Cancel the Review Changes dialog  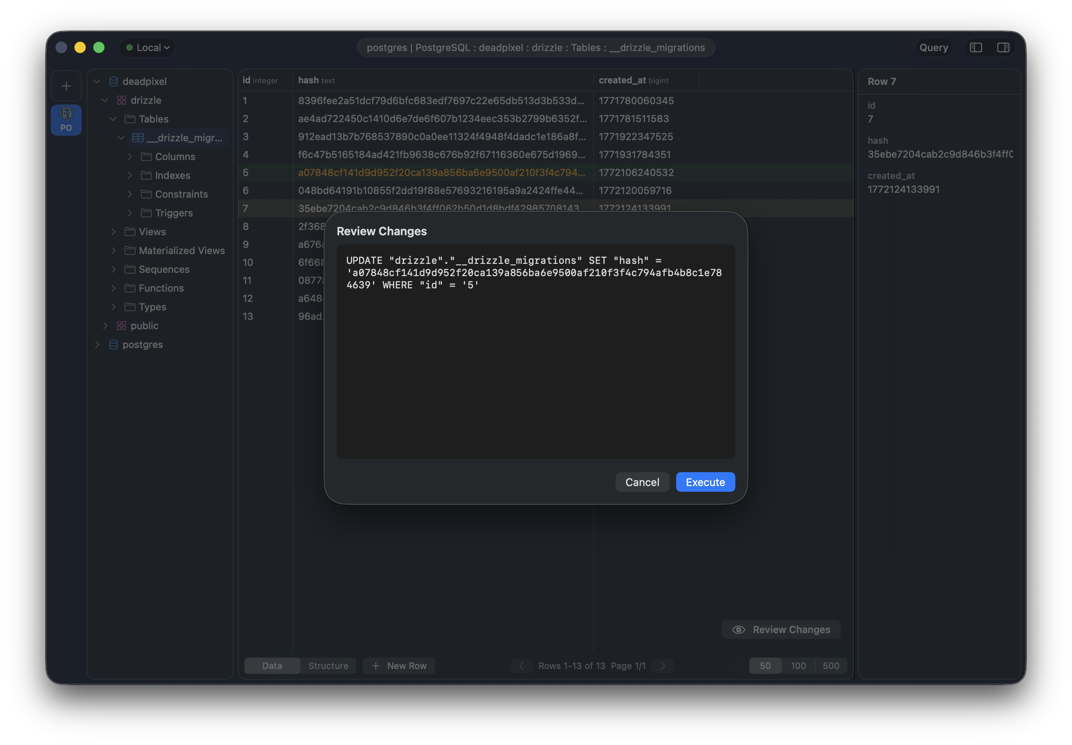click(642, 482)
